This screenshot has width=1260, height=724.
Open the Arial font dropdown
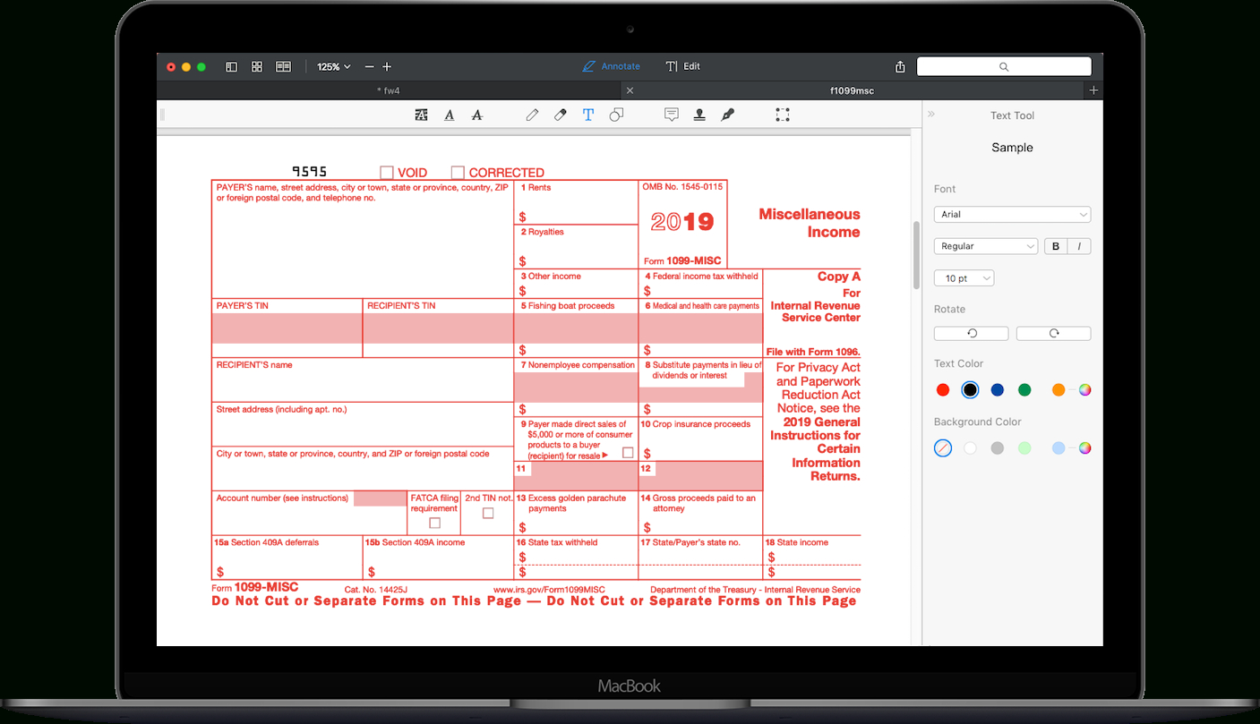pyautogui.click(x=1012, y=214)
